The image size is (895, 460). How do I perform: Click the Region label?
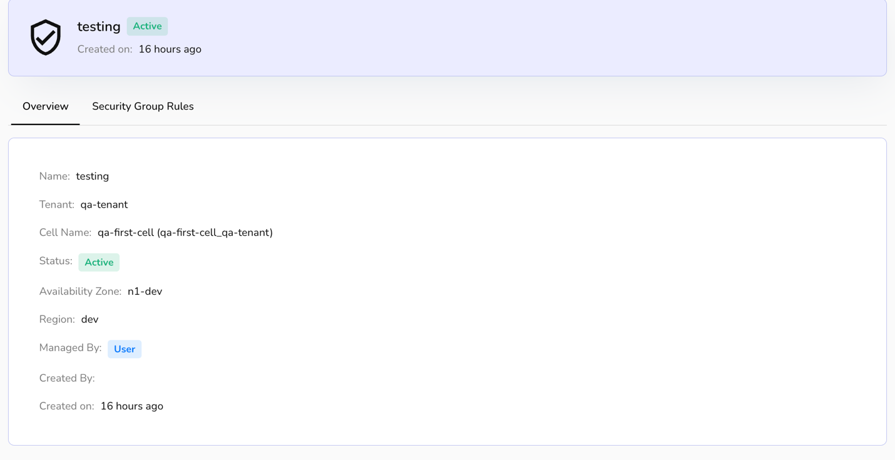[57, 319]
